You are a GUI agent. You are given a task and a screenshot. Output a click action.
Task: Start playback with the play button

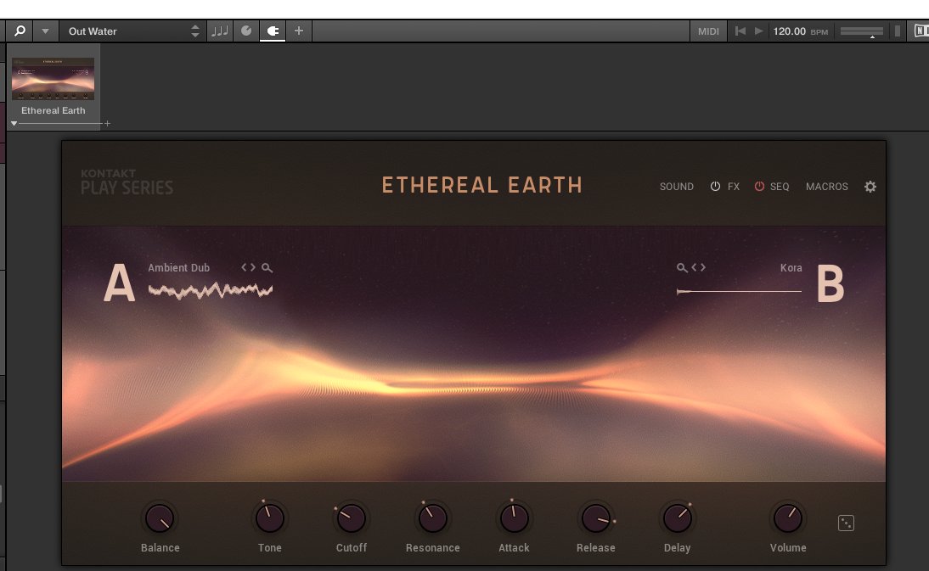pos(758,31)
